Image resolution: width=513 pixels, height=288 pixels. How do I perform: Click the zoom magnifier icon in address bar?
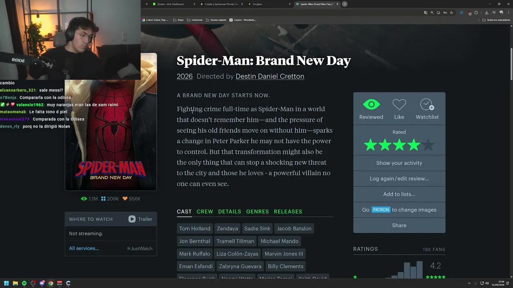[432, 13]
